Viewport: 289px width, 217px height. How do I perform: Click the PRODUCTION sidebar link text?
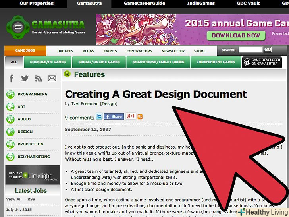click(x=31, y=144)
